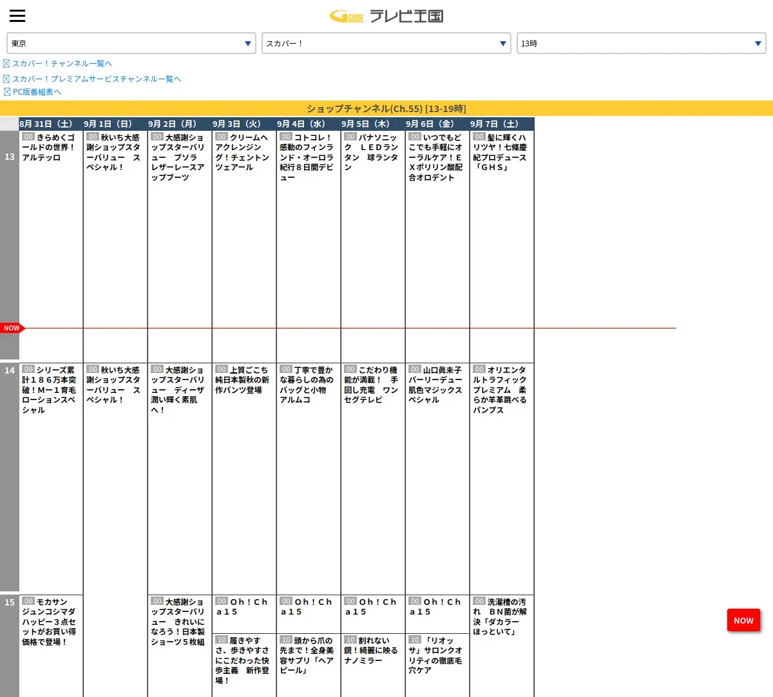
Task: Open program ディーザ 潤い輝く素肌へ！
Action: click(x=180, y=478)
